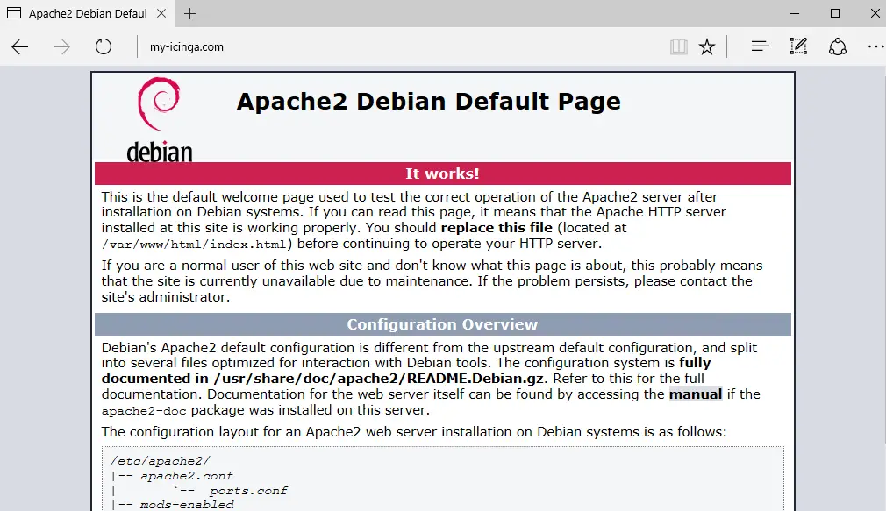
Task: Open the Hub three-lines icon
Action: click(761, 46)
